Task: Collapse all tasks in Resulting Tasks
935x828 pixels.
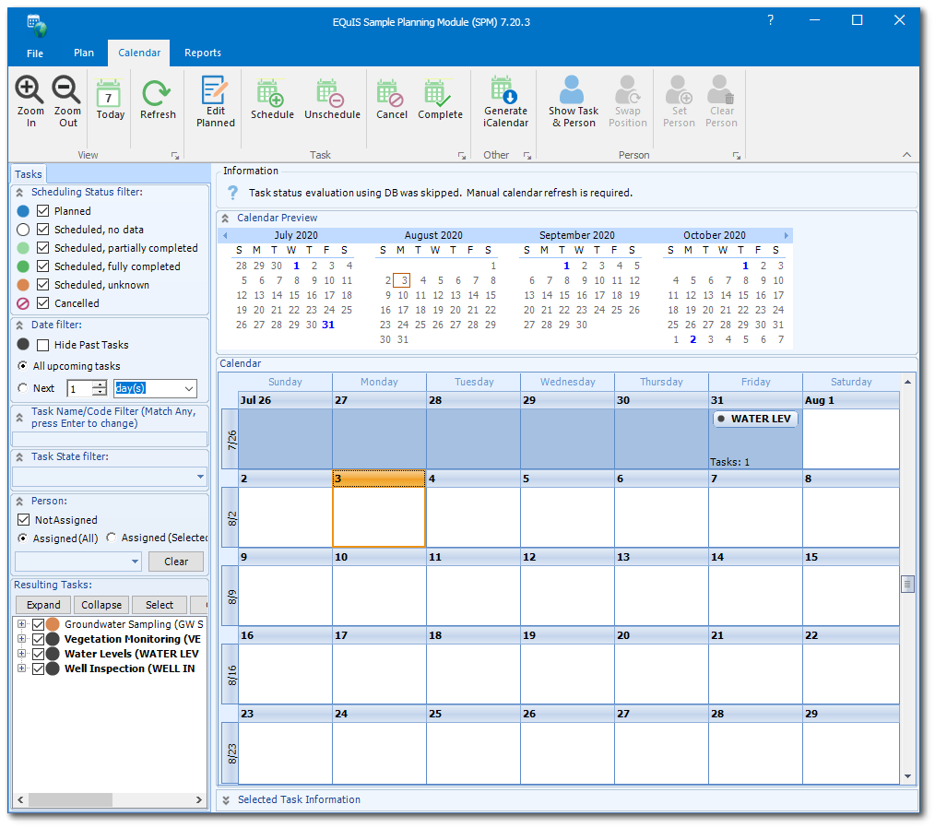Action: click(x=101, y=604)
